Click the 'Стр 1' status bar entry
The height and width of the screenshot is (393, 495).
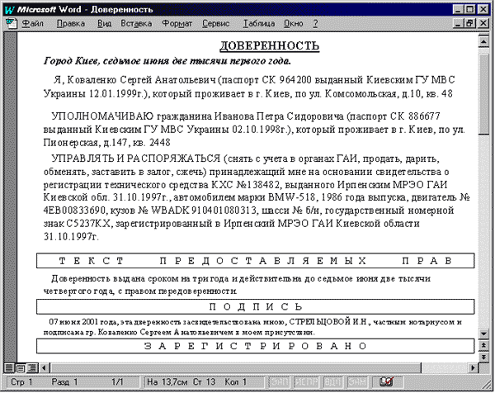tap(21, 382)
